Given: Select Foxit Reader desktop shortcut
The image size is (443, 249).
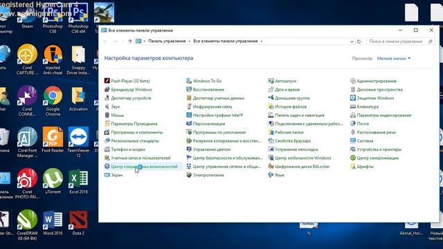Looking at the screenshot, I should coord(53,140).
